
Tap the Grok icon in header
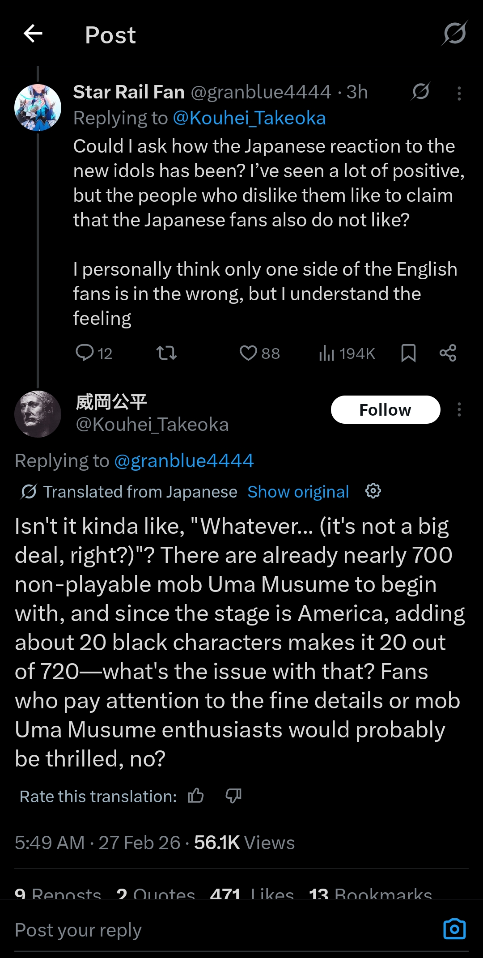click(455, 33)
